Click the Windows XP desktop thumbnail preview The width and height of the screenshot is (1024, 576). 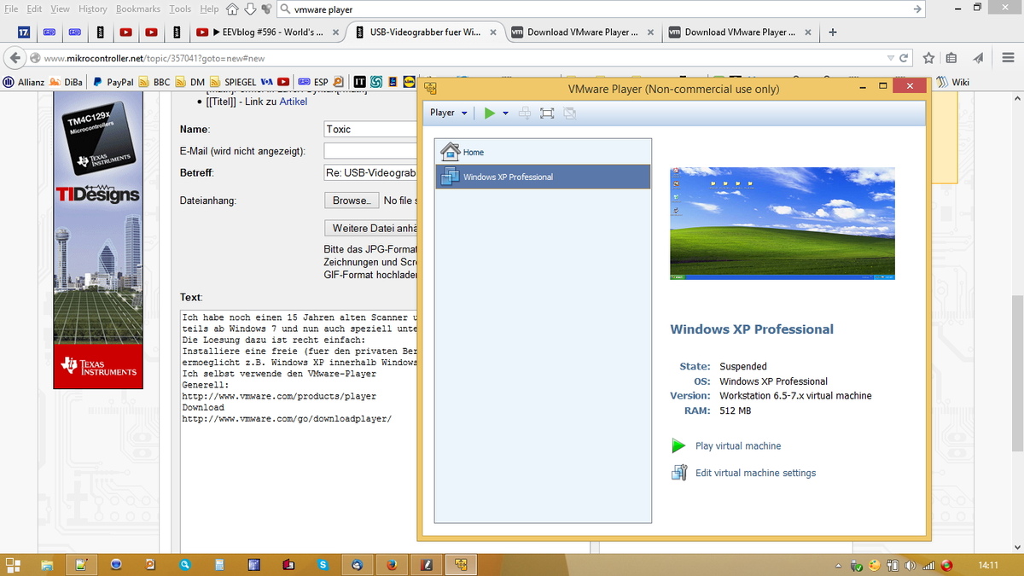[x=783, y=224]
